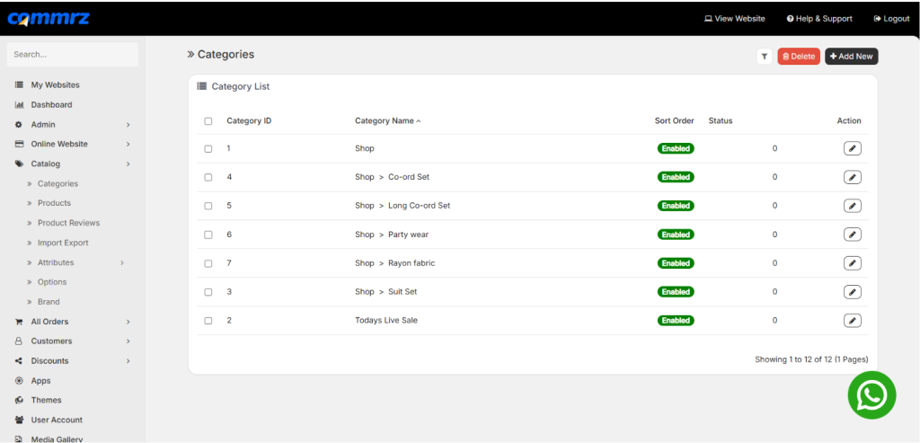Open the Help & Support link
The width and height of the screenshot is (920, 443).
[x=819, y=19]
